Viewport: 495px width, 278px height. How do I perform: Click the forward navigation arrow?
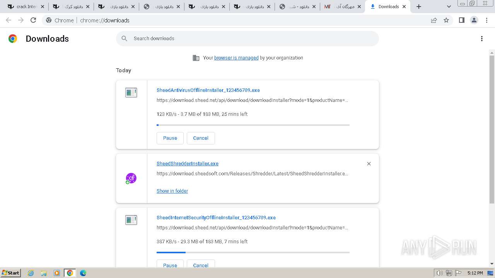(21, 20)
